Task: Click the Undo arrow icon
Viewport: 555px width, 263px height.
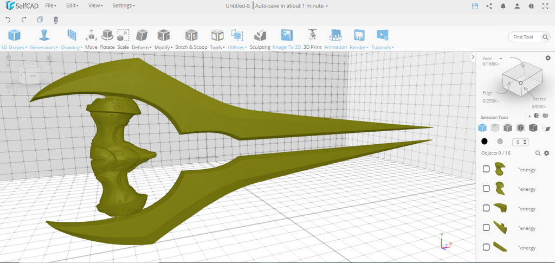Action: [x=9, y=20]
